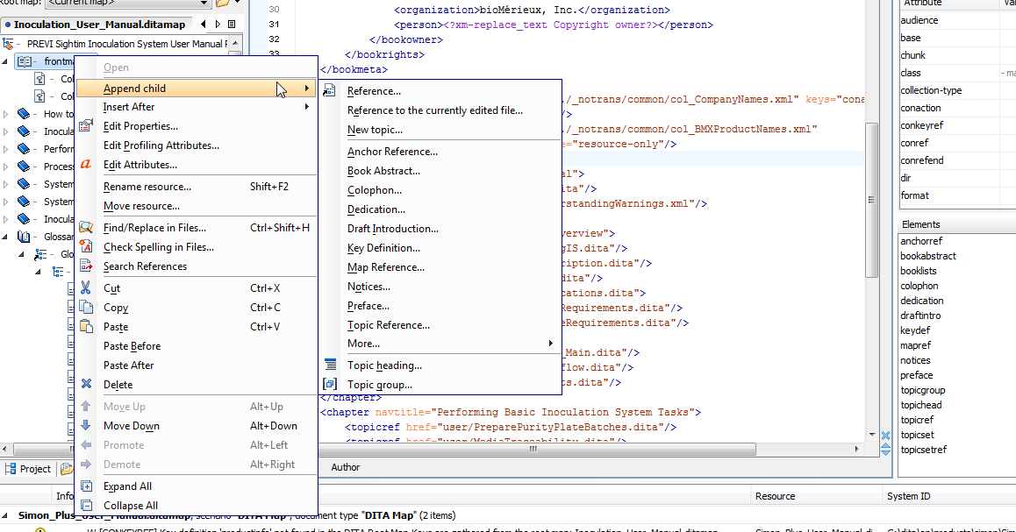Image resolution: width=1016 pixels, height=532 pixels.
Task: Choose Draft Introduction... entry
Action: click(393, 229)
